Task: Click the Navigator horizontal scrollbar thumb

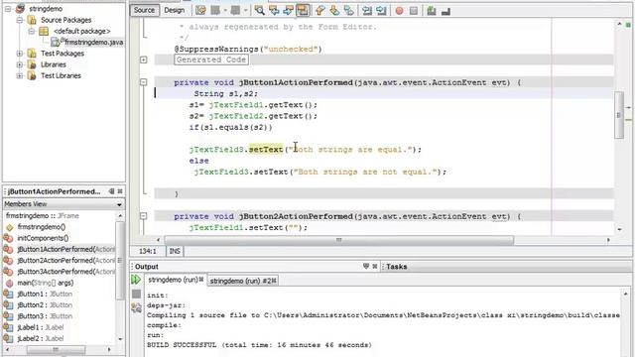Action: pyautogui.click(x=56, y=349)
